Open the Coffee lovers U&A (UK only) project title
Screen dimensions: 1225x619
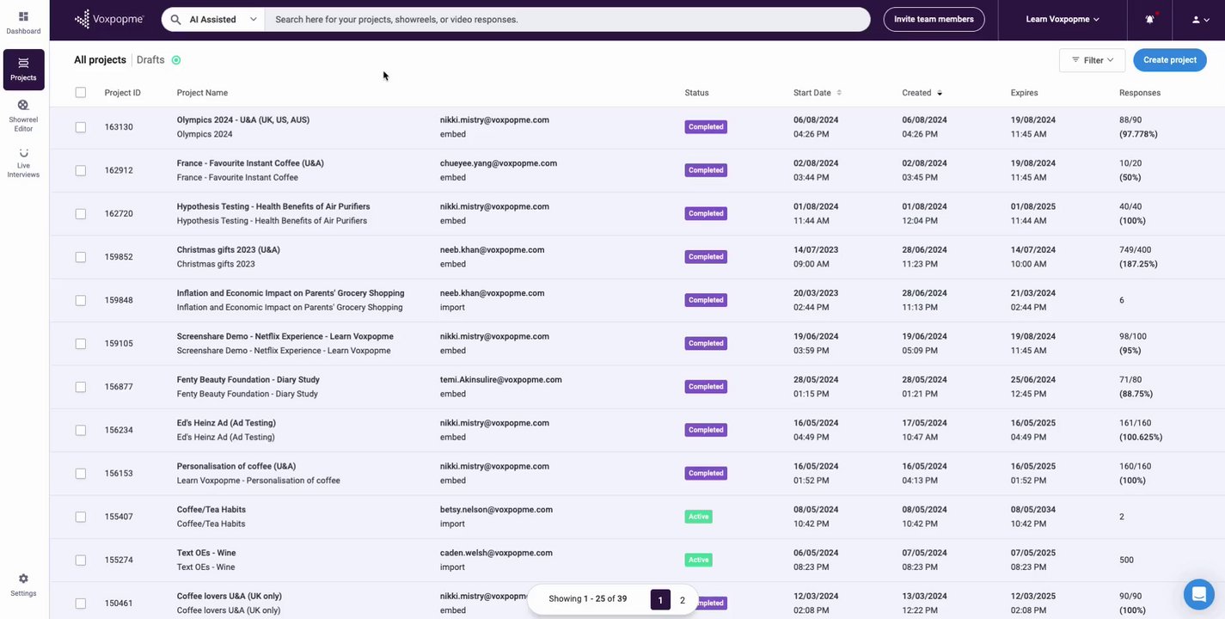pyautogui.click(x=230, y=596)
